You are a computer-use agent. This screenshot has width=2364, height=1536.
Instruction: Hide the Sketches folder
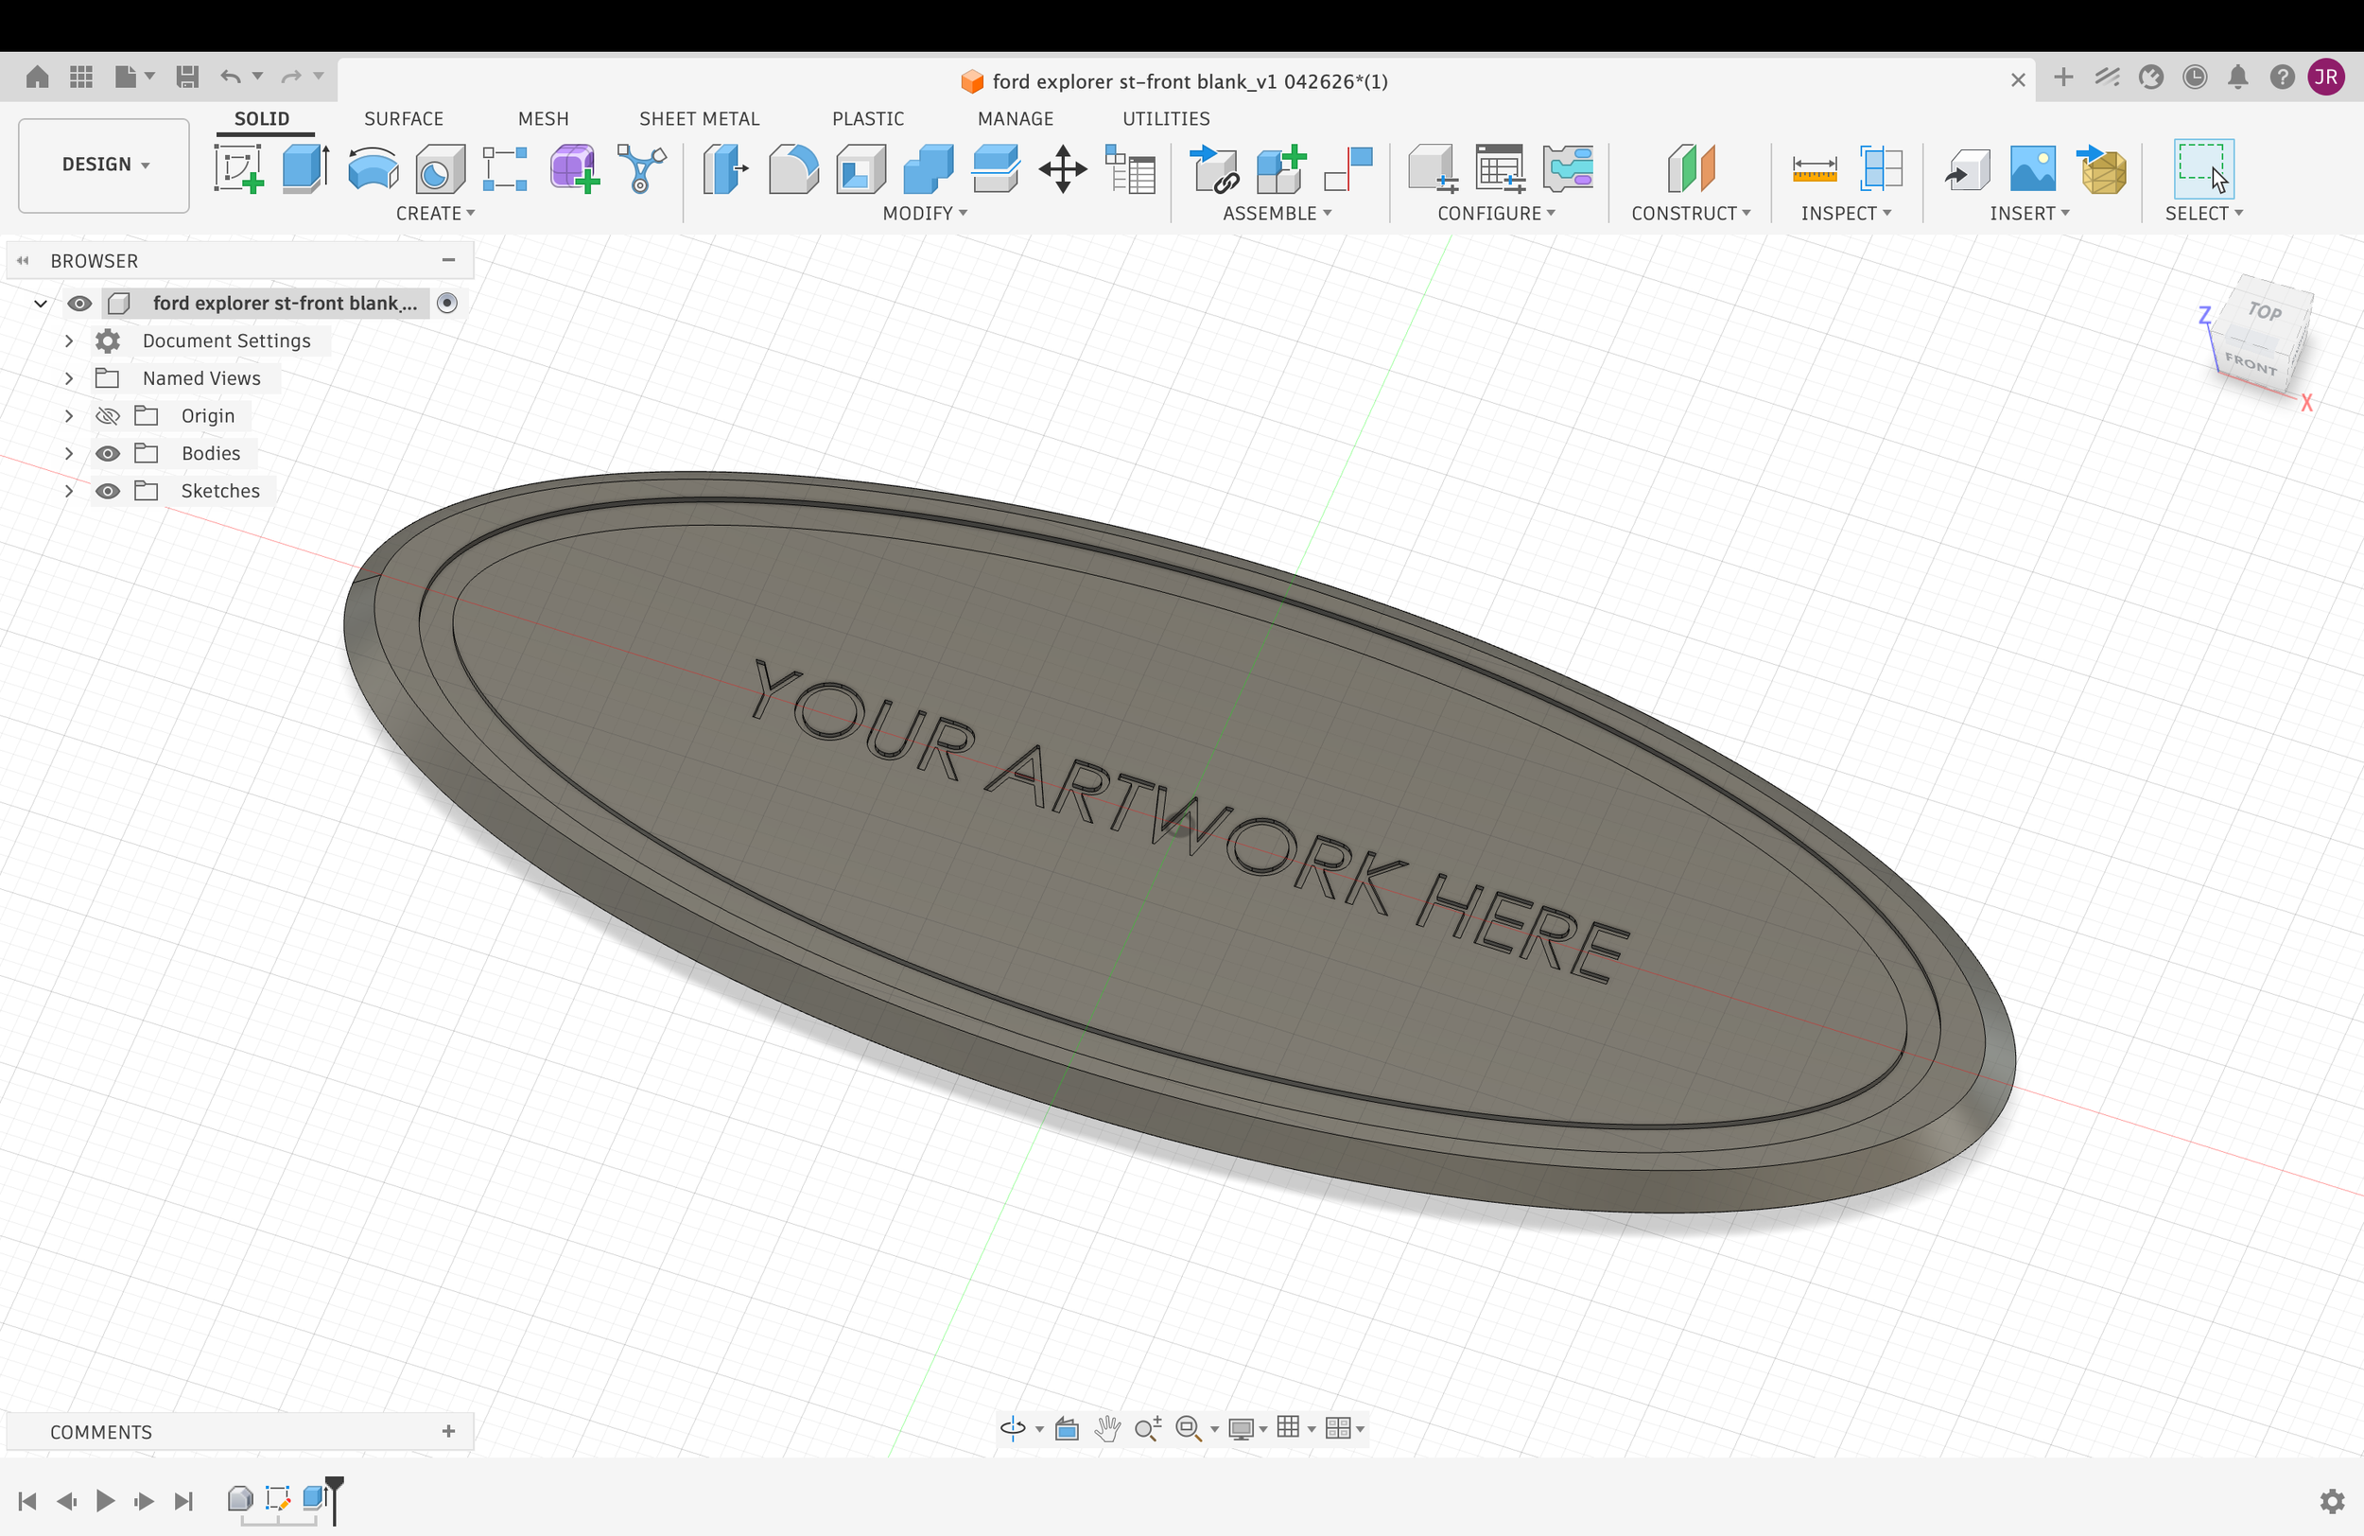pyautogui.click(x=107, y=491)
